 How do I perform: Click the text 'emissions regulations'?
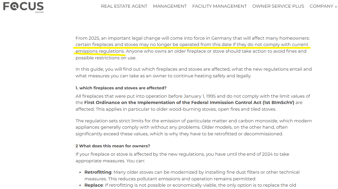click(99, 51)
